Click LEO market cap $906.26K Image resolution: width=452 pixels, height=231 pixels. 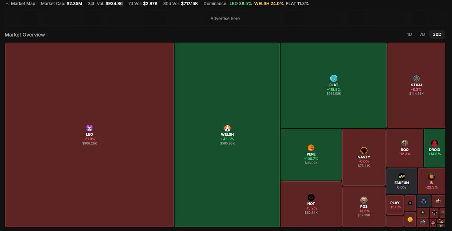(89, 144)
